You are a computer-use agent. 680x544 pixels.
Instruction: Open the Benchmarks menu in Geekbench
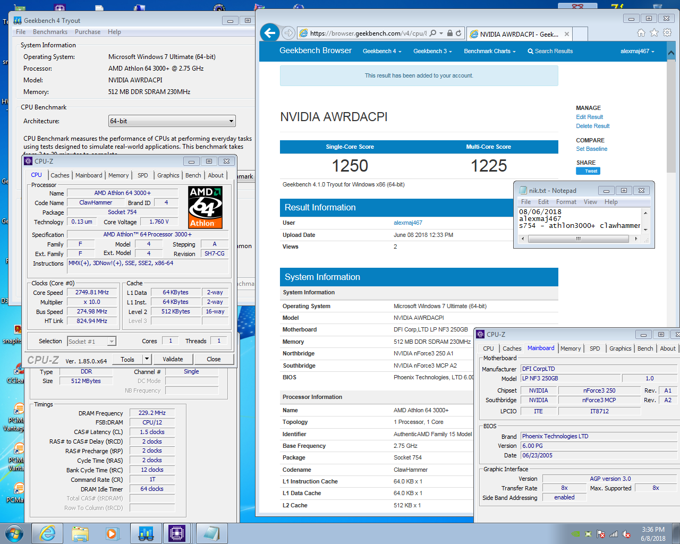(x=50, y=32)
